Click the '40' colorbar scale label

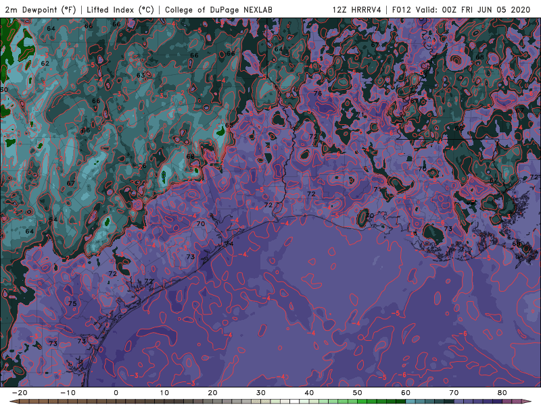(309, 393)
